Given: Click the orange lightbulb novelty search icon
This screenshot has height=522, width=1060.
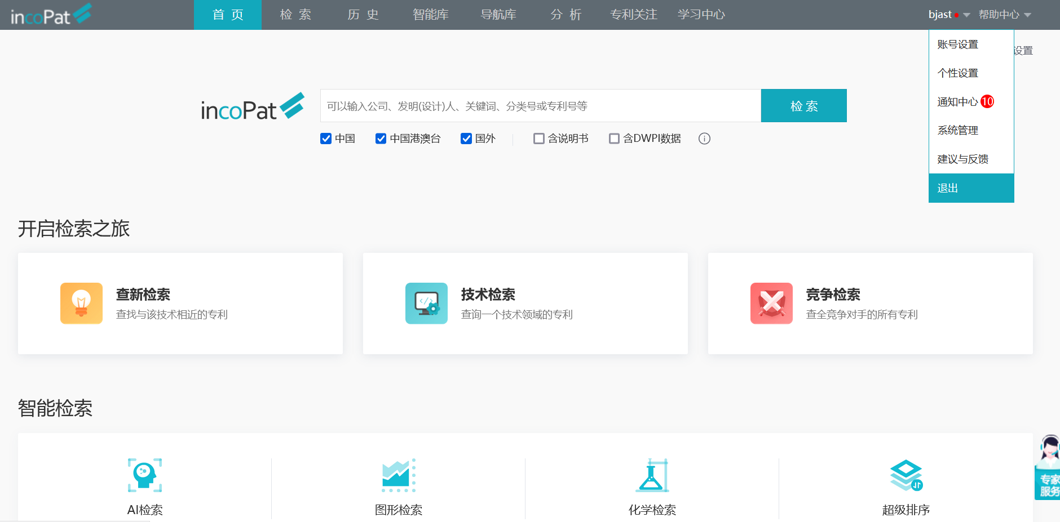Looking at the screenshot, I should pos(81,304).
